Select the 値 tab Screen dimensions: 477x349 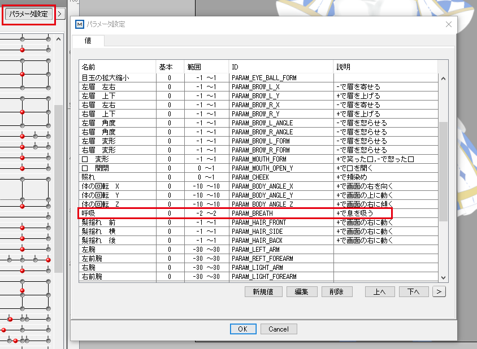(x=88, y=41)
